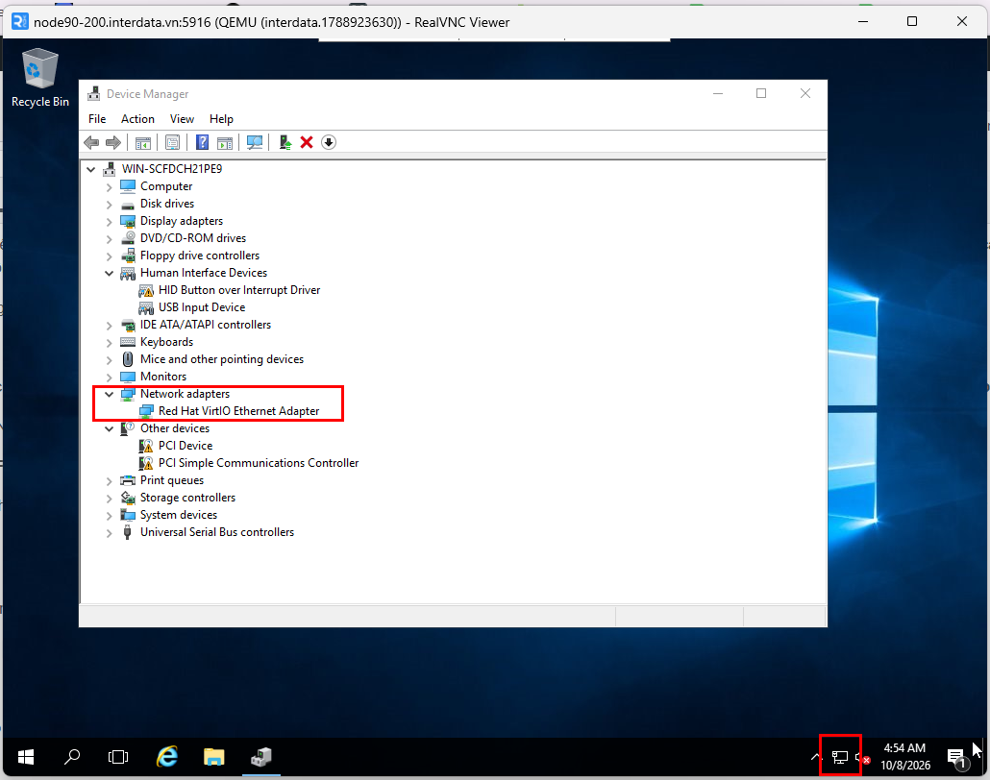Viewport: 990px width, 780px height.
Task: Open the Action Center notification icon
Action: point(956,757)
